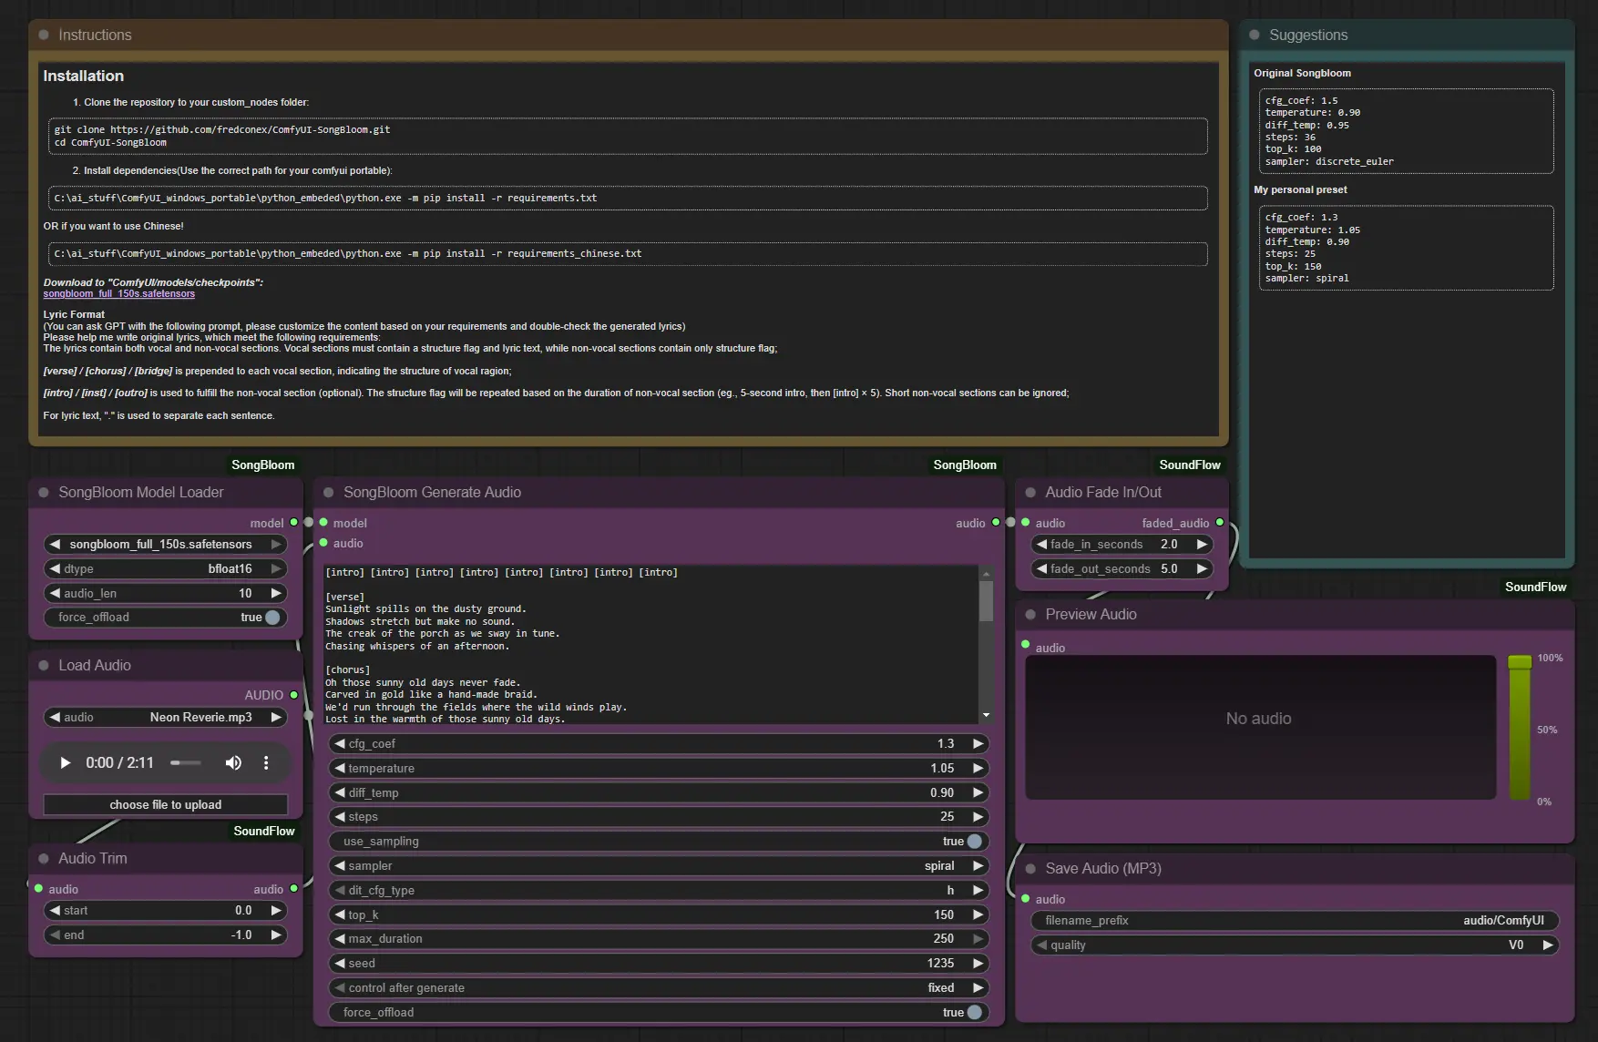Play the Neon Reverie audio preview
1598x1042 pixels.
point(65,763)
